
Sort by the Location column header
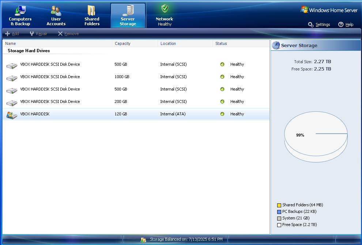pos(185,43)
